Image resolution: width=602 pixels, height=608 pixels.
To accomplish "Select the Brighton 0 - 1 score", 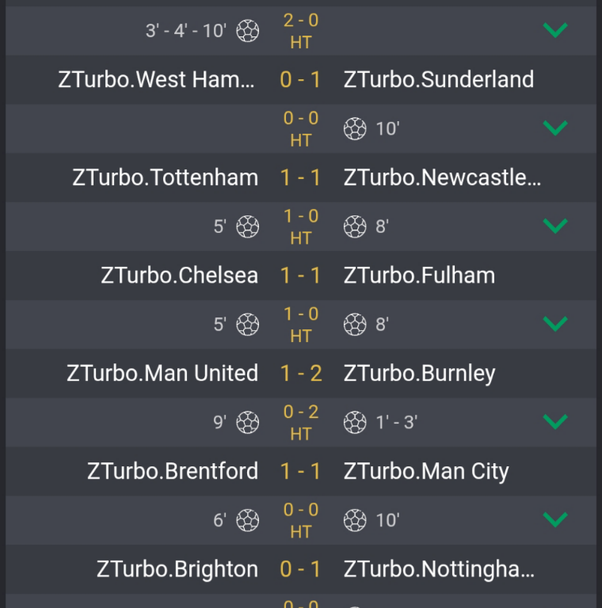I will tap(301, 569).
